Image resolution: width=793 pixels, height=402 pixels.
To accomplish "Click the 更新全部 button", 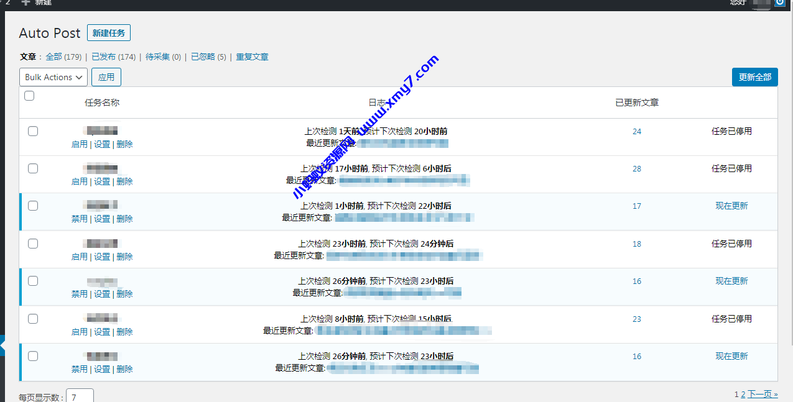I will [x=754, y=76].
